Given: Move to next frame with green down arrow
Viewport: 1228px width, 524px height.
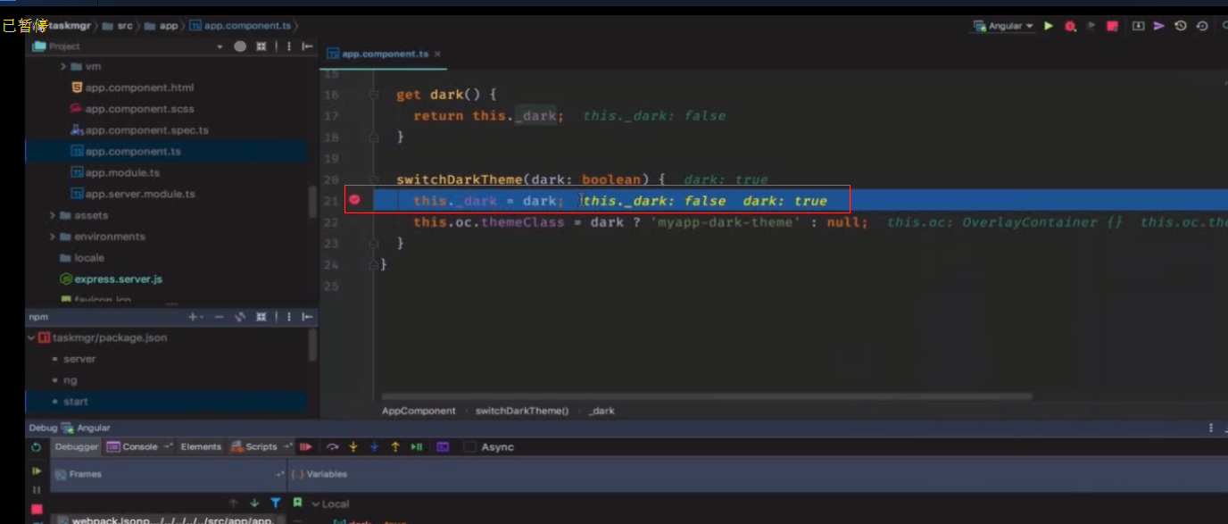Looking at the screenshot, I should coord(254,503).
